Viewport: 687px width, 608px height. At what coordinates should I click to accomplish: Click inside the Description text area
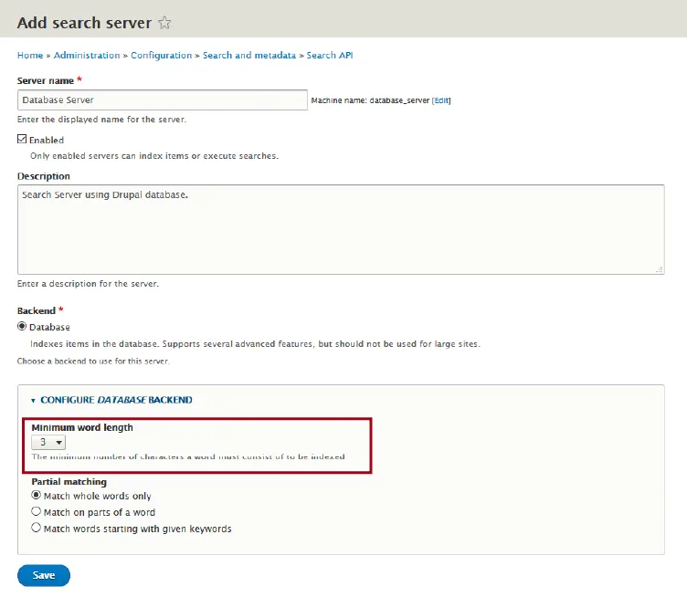341,229
